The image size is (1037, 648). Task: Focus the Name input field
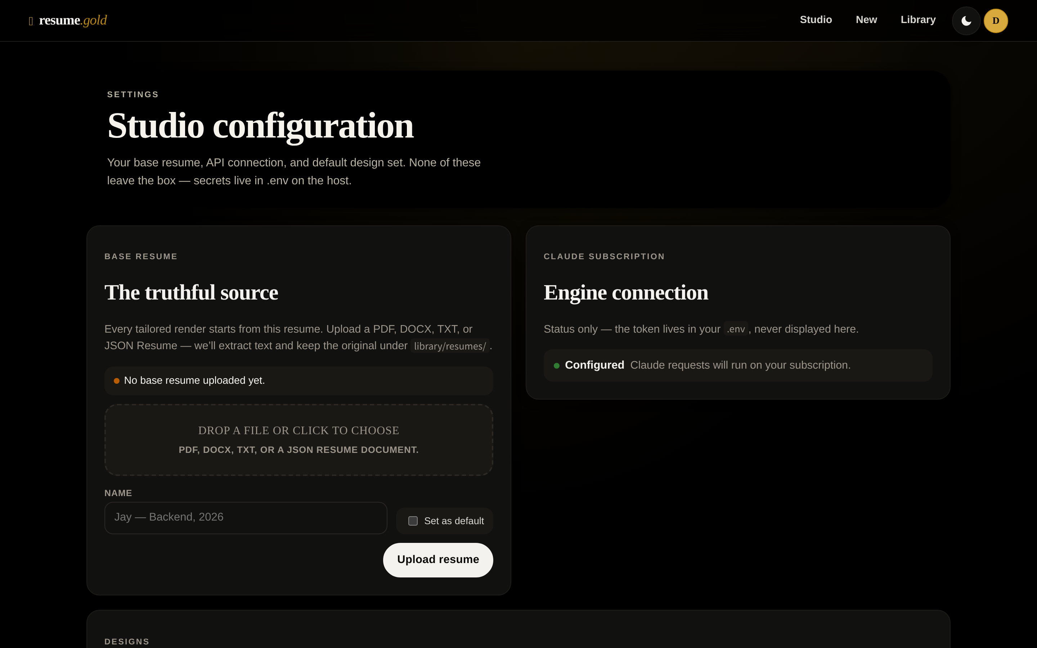point(246,518)
